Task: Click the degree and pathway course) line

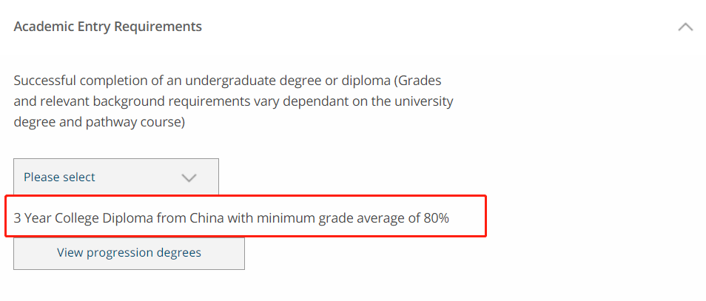Action: point(98,122)
